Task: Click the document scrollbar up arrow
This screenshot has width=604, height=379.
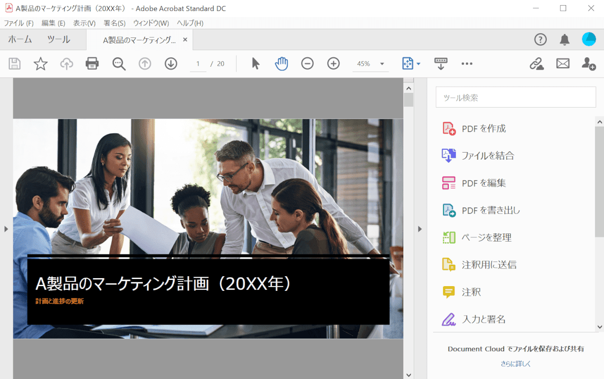Action: click(409, 88)
